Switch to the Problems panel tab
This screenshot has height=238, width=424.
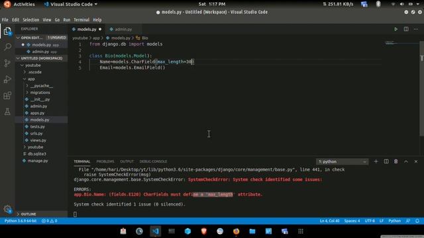105,161
